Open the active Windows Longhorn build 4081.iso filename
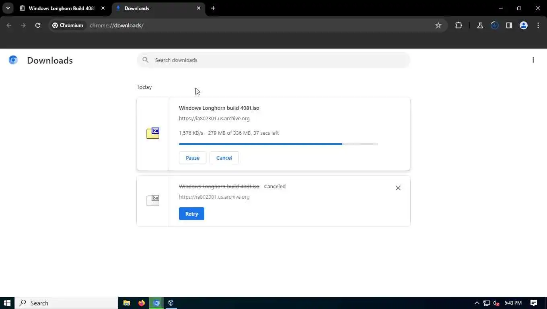 coord(219,108)
